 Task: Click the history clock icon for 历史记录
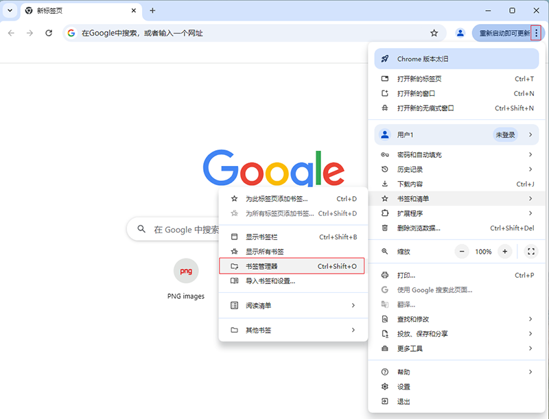point(385,169)
